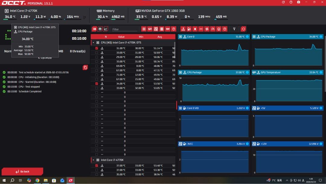Select the +5V graph header

pos(288,108)
